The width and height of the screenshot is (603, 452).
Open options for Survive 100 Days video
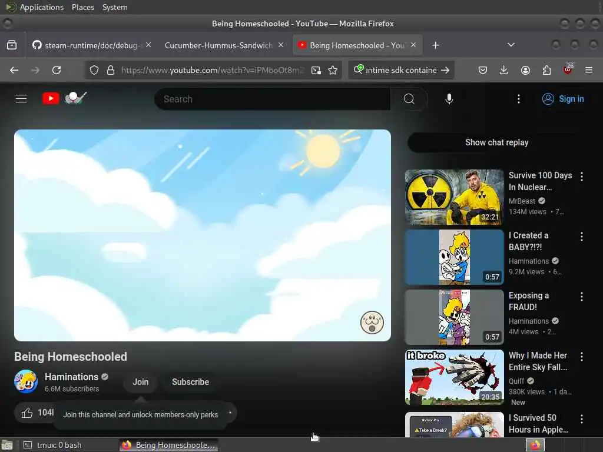pos(581,177)
